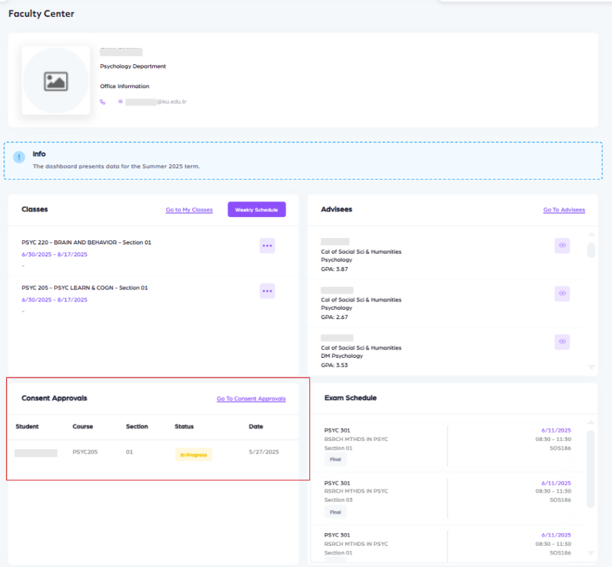This screenshot has width=612, height=567.
Task: View advisee with GPA 3.53 via eye icon
Action: pyautogui.click(x=562, y=342)
